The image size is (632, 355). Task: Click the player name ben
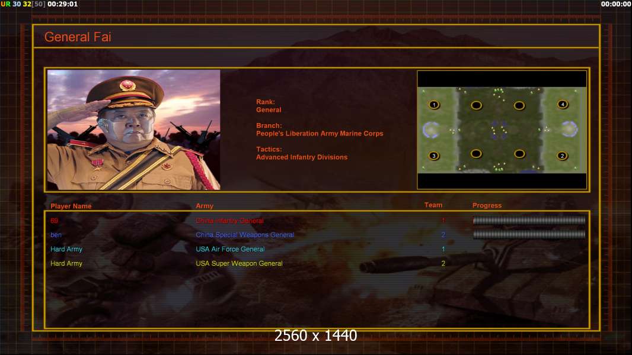point(56,235)
